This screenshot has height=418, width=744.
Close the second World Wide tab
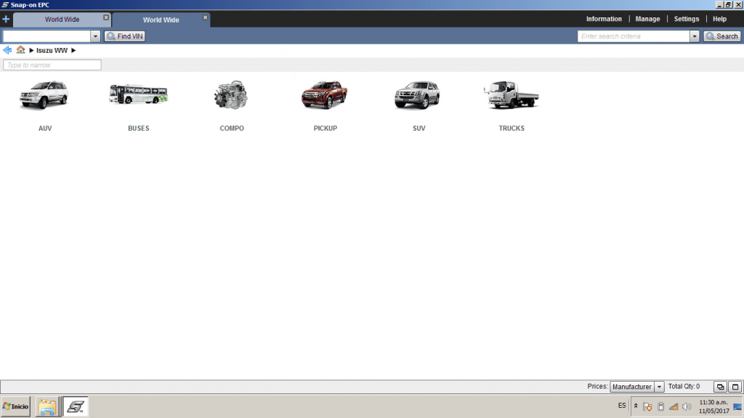[205, 17]
